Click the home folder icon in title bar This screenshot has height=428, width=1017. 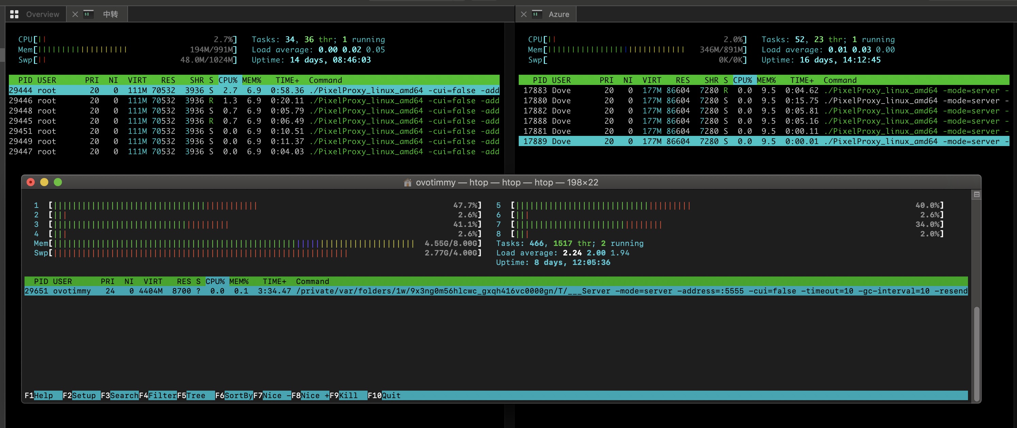pyautogui.click(x=407, y=182)
